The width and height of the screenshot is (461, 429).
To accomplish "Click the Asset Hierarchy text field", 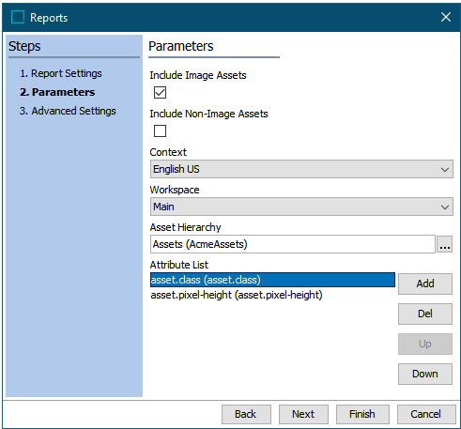I will point(293,244).
